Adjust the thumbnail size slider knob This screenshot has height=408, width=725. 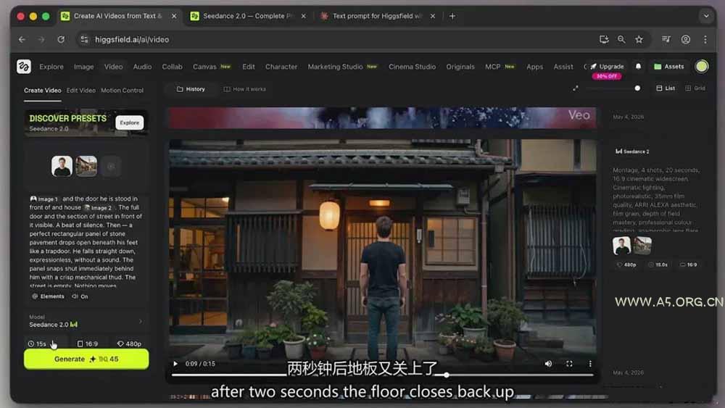pos(637,88)
